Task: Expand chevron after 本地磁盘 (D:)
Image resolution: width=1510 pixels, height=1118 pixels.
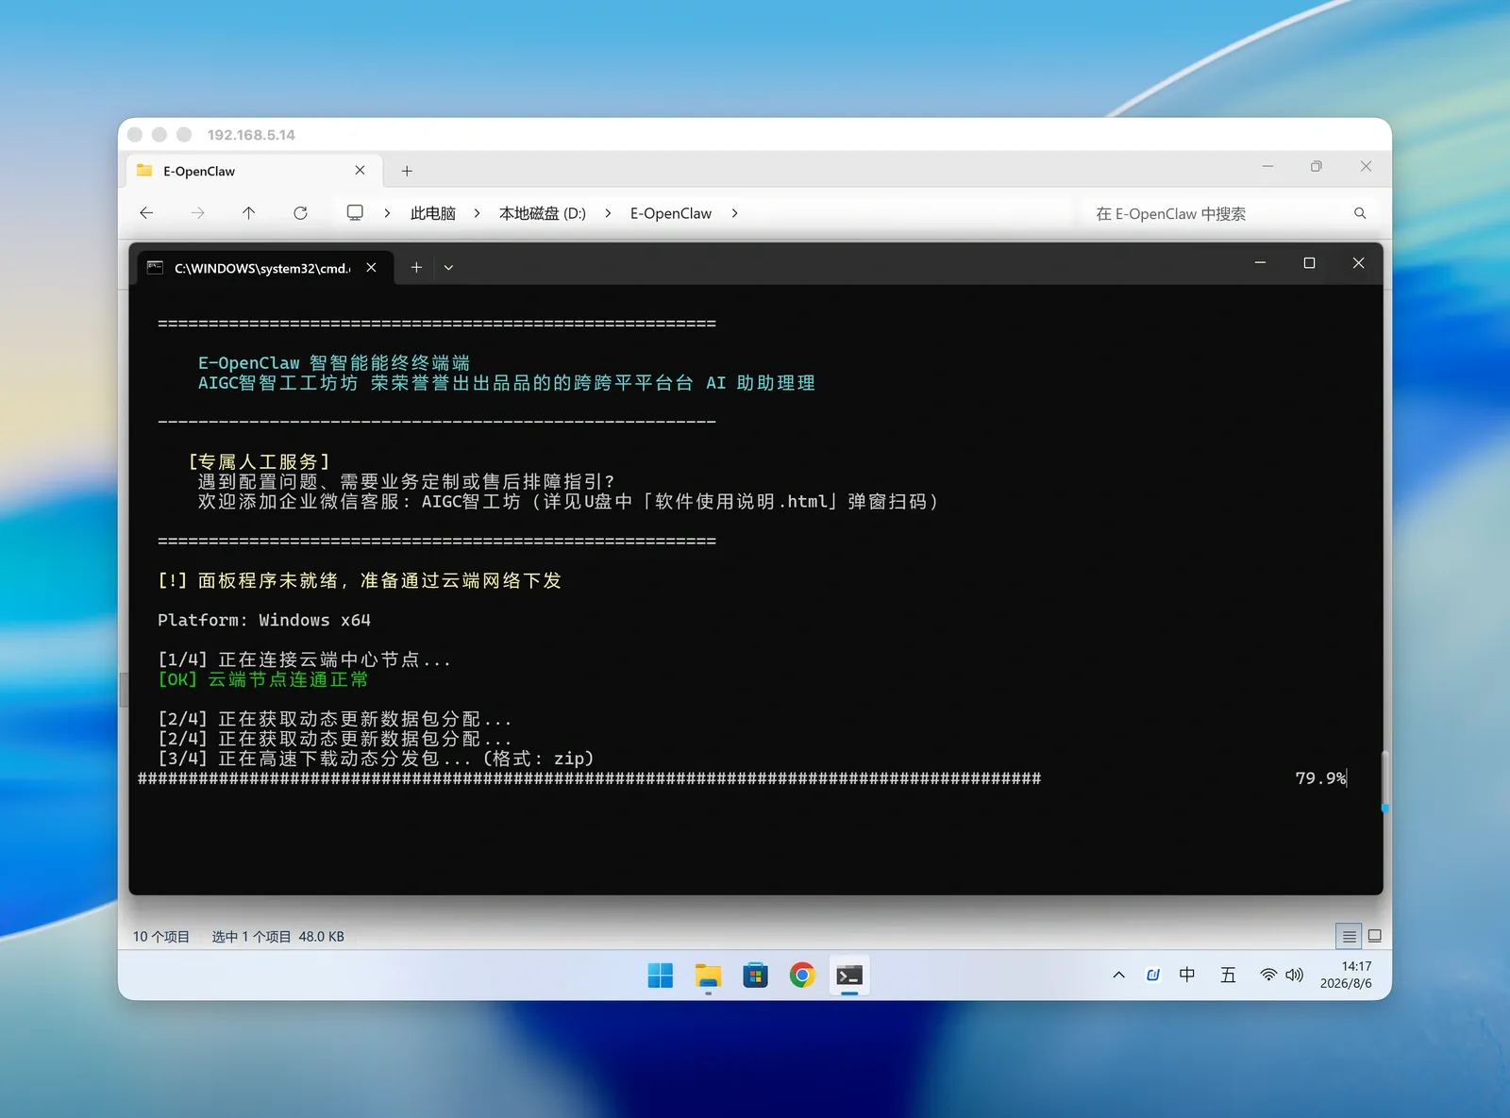Action: (608, 213)
